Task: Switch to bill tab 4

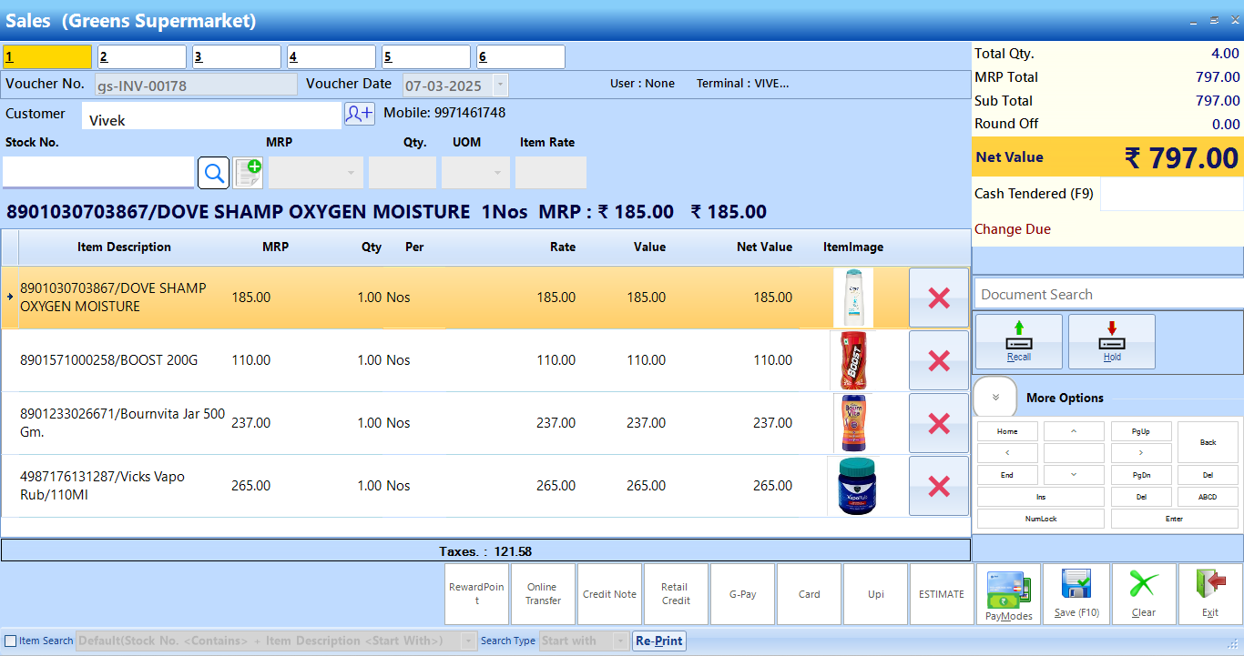Action: pyautogui.click(x=331, y=57)
